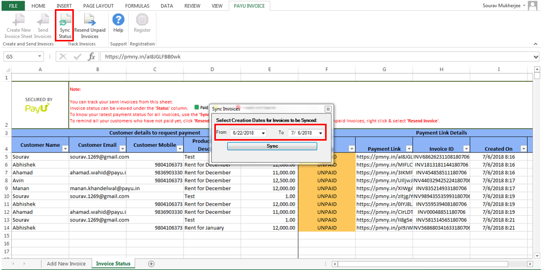Click the vertical scrollbar down arrow
The width and height of the screenshot is (543, 270).
click(x=537, y=256)
